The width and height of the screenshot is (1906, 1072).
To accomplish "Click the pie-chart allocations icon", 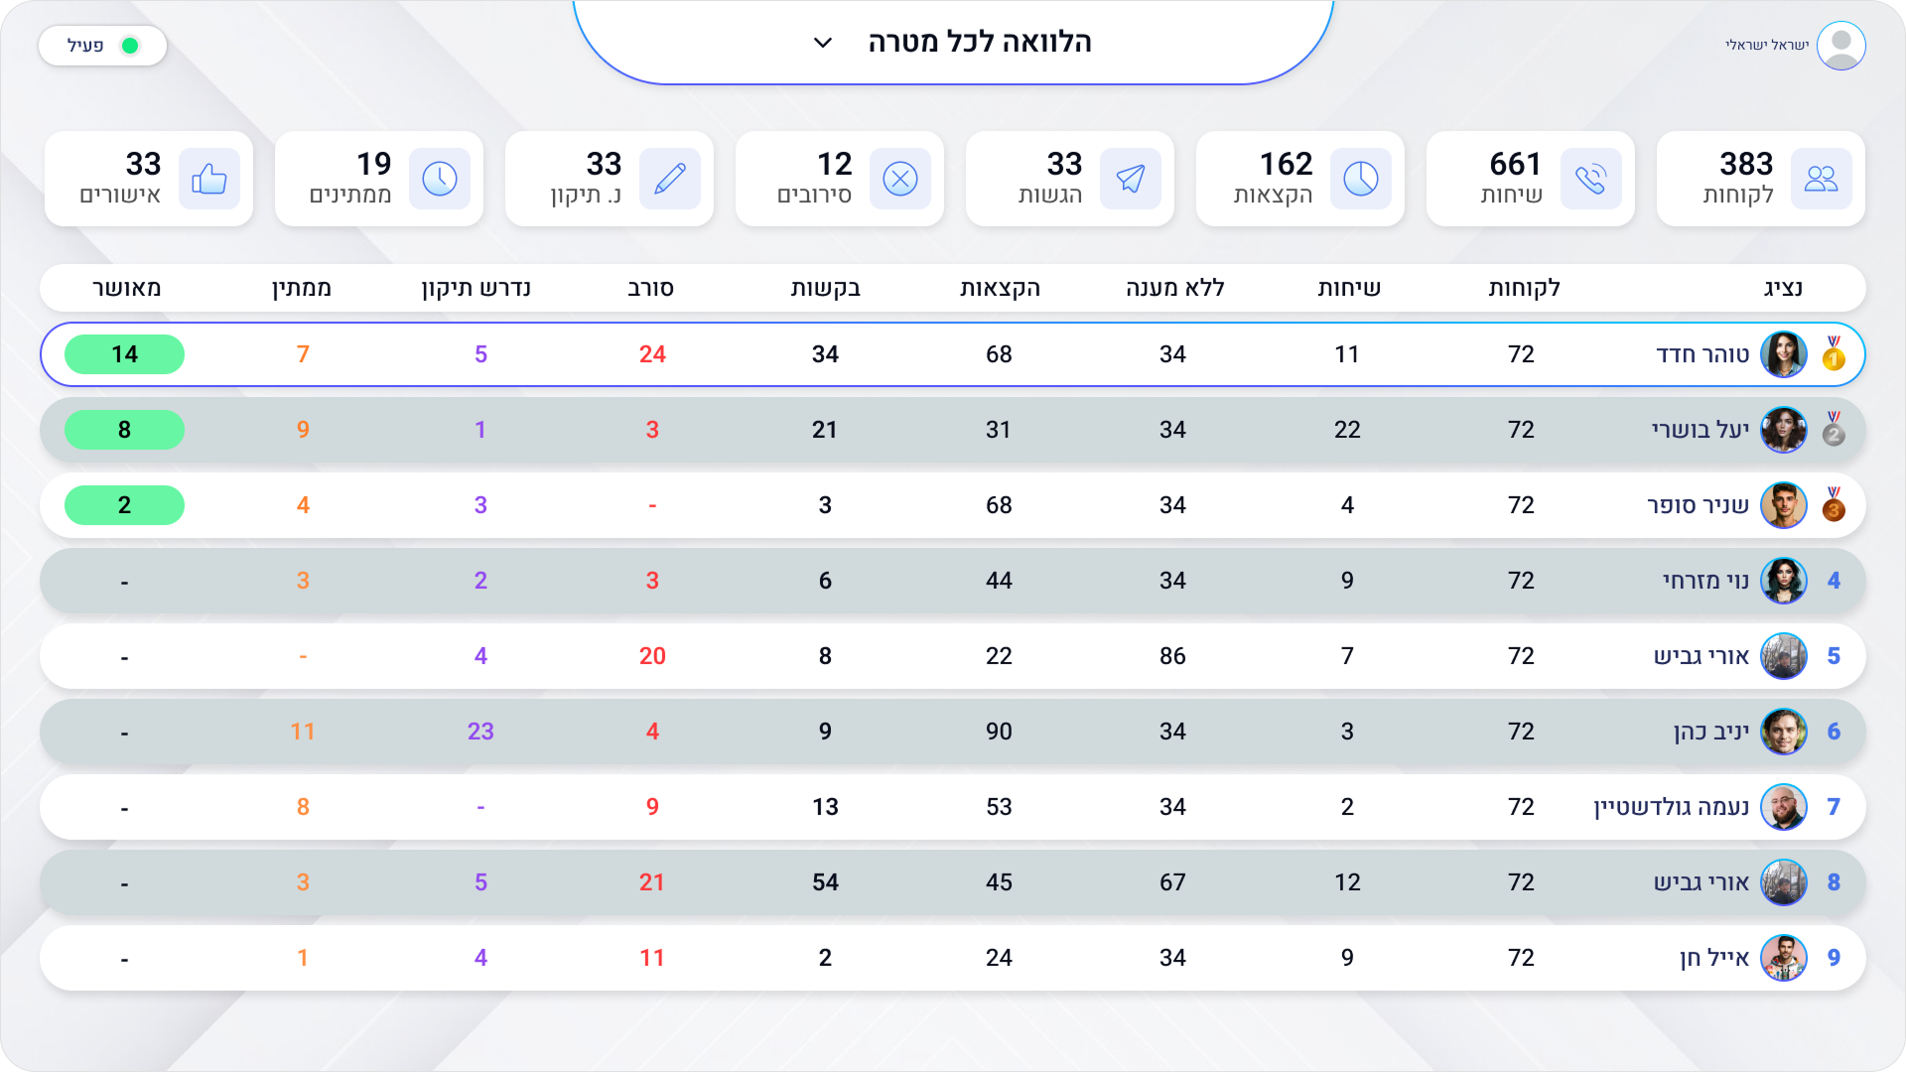I will coord(1361,179).
